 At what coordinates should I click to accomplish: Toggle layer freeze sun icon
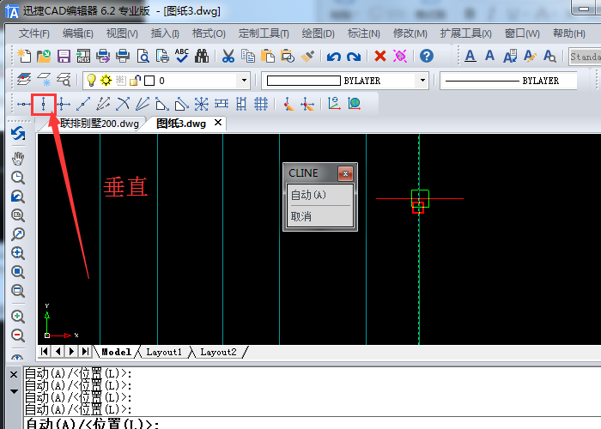point(106,81)
